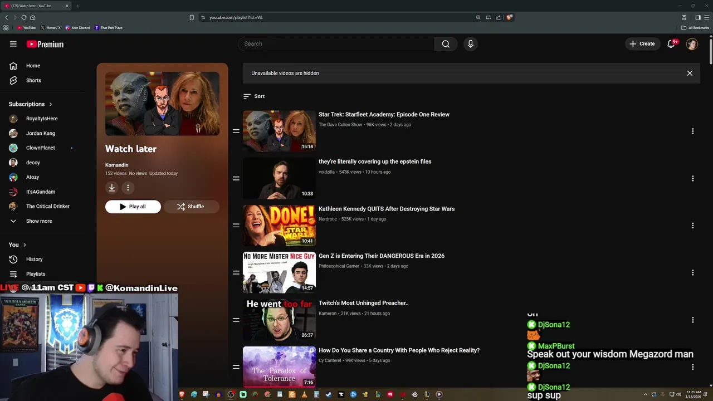The image size is (713, 401).
Task: Expand the Subscriptions section chevron
Action: pyautogui.click(x=51, y=104)
